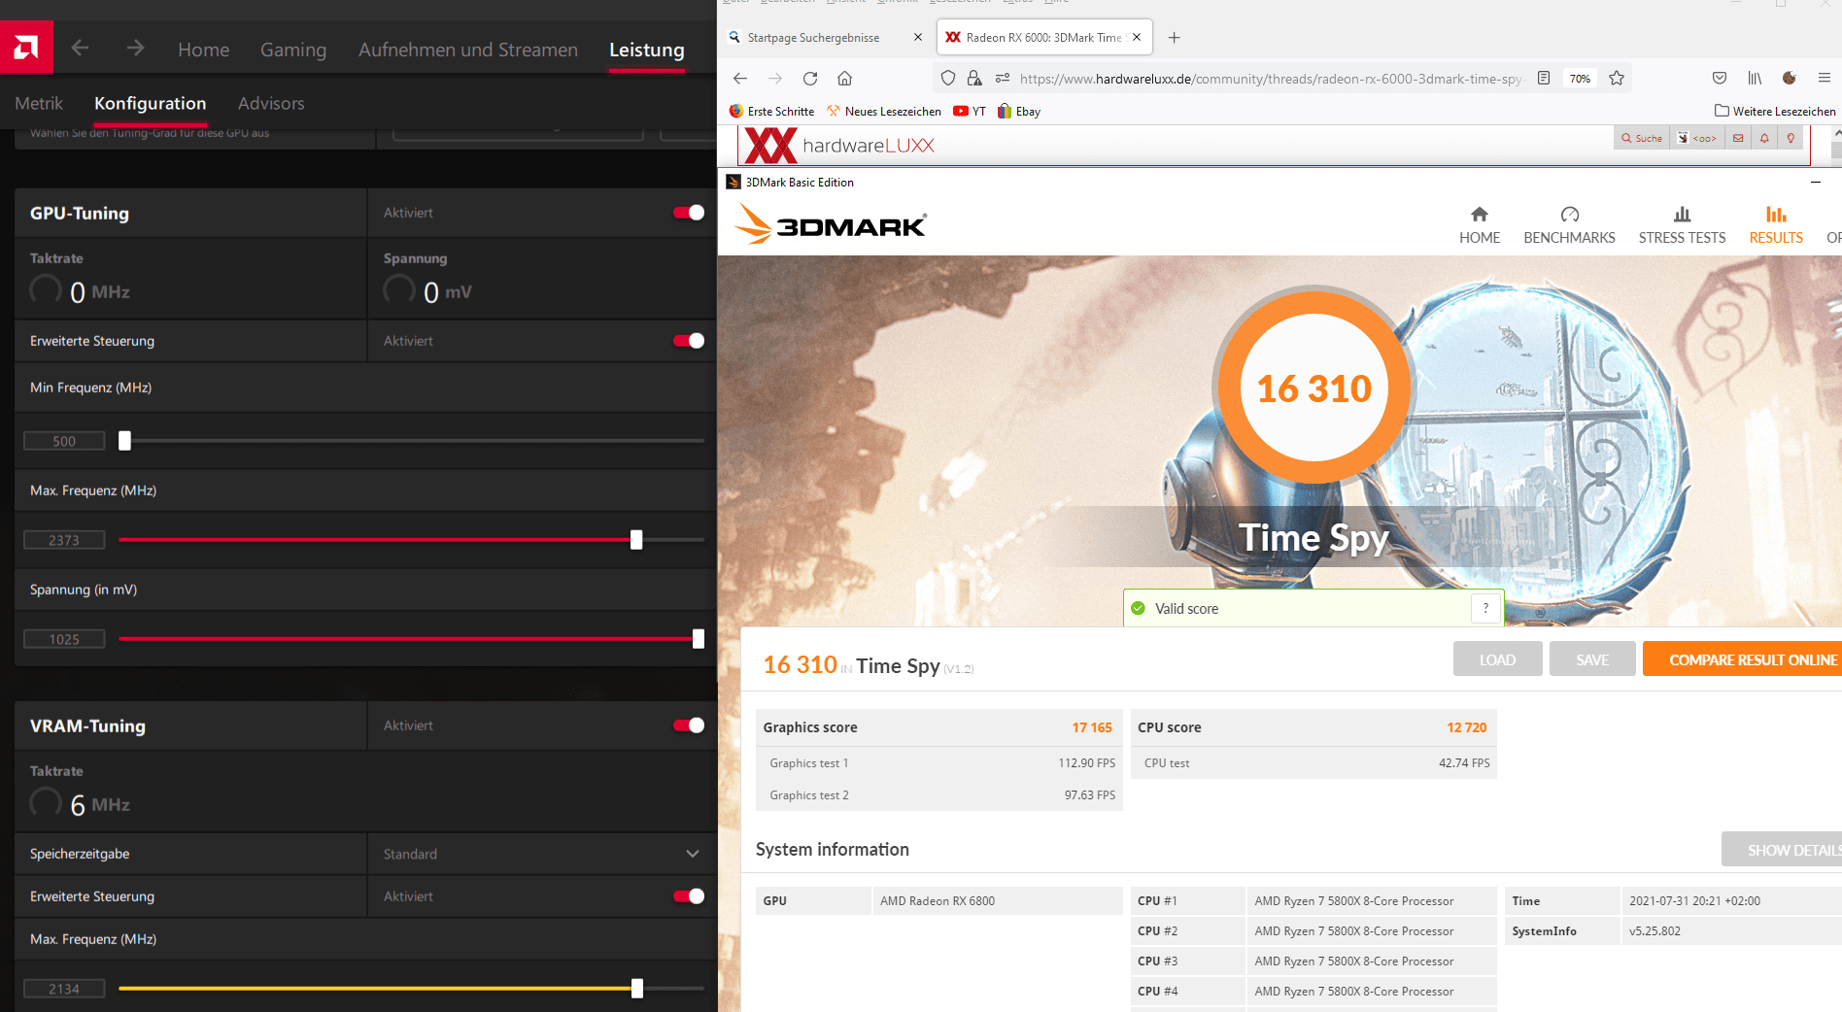
Task: Open the Advisors sub-tab
Action: (271, 103)
